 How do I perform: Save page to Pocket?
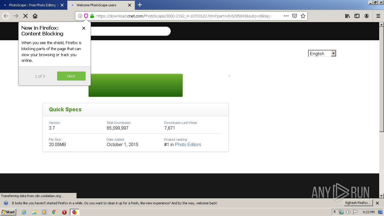(x=295, y=16)
